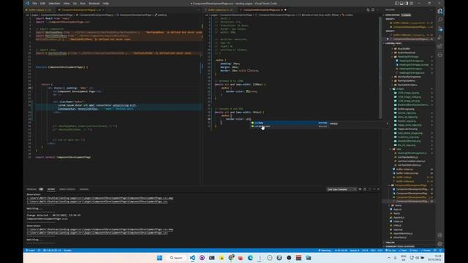This screenshot has width=468, height=263.
Task: Pick 'yellow' from the autocomplete list
Action: click(x=290, y=123)
